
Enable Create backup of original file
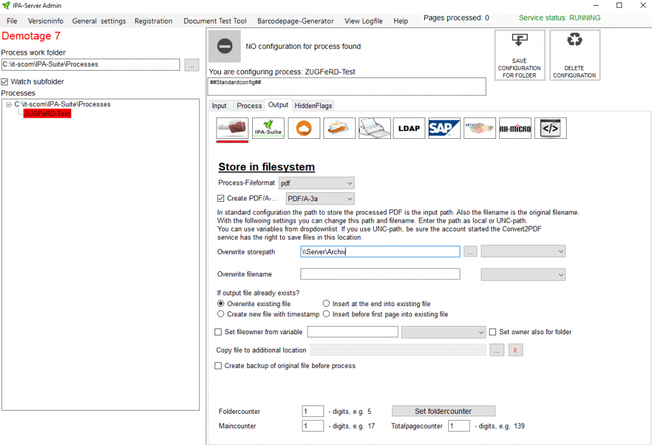point(218,366)
